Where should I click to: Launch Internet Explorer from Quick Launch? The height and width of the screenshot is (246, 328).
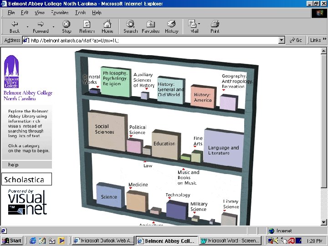33,241
